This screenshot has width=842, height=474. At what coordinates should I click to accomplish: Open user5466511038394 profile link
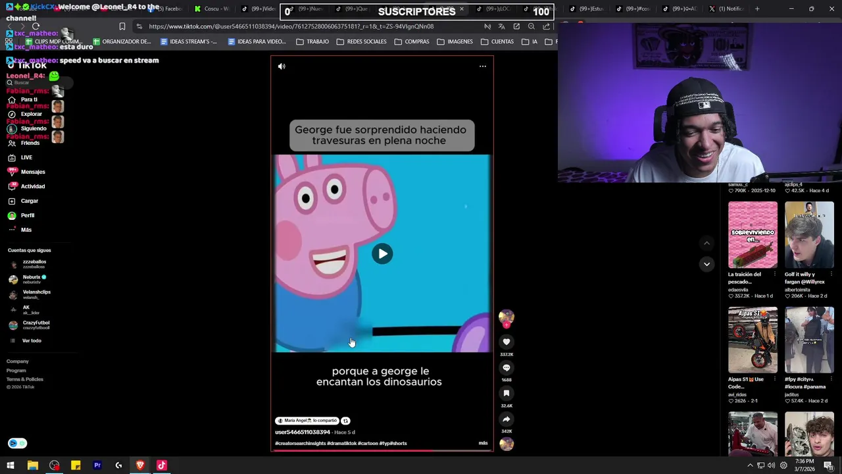pyautogui.click(x=303, y=433)
